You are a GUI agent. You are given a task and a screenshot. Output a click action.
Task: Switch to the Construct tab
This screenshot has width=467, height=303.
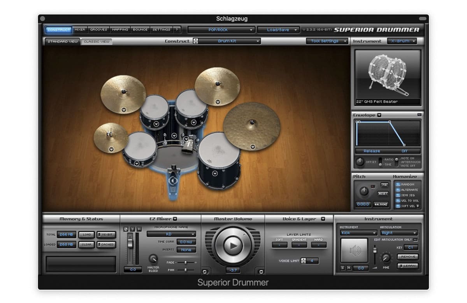[59, 30]
